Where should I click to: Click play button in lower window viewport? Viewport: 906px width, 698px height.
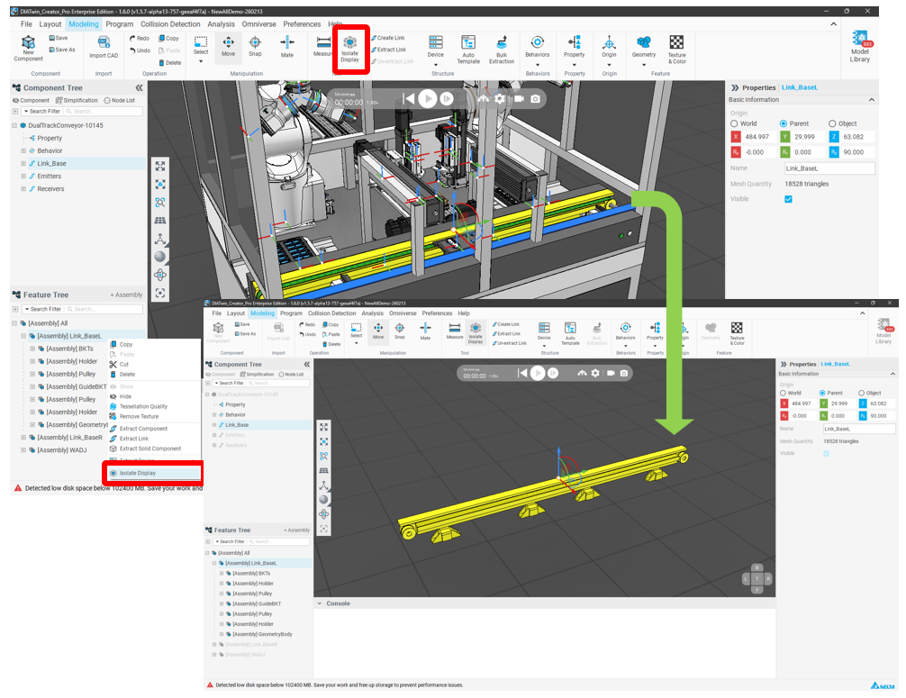click(538, 373)
